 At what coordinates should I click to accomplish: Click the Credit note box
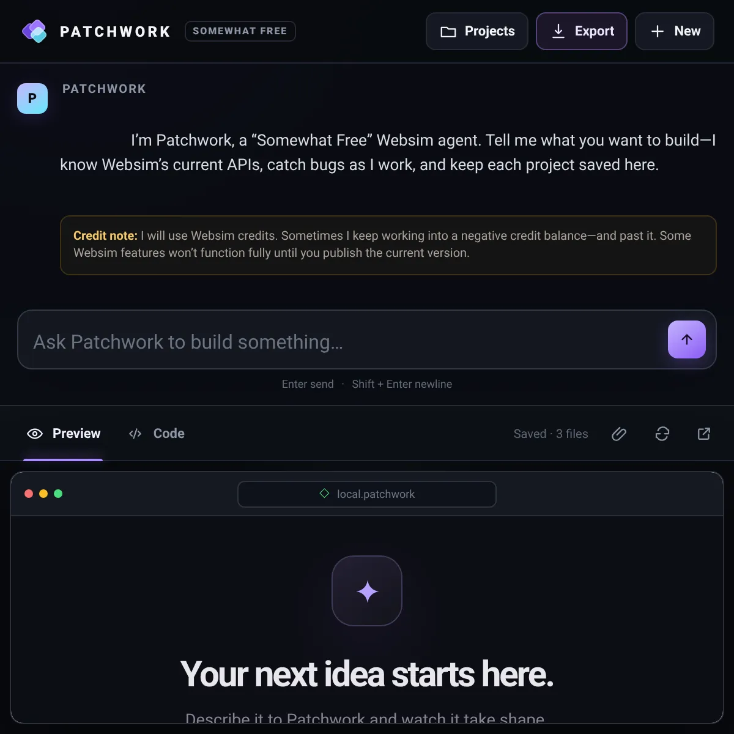pyautogui.click(x=388, y=245)
